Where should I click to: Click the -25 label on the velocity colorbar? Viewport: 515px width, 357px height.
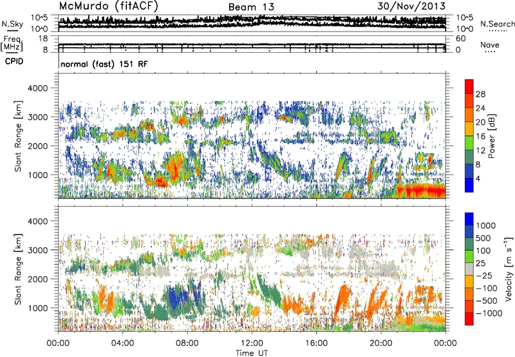484,275
